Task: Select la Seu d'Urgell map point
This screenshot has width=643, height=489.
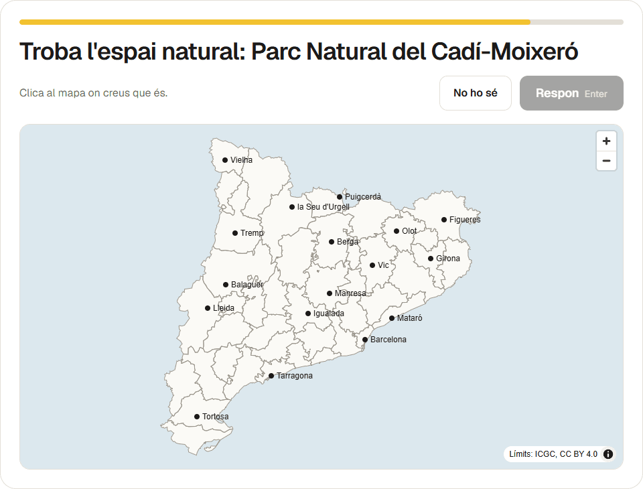Action: [292, 207]
